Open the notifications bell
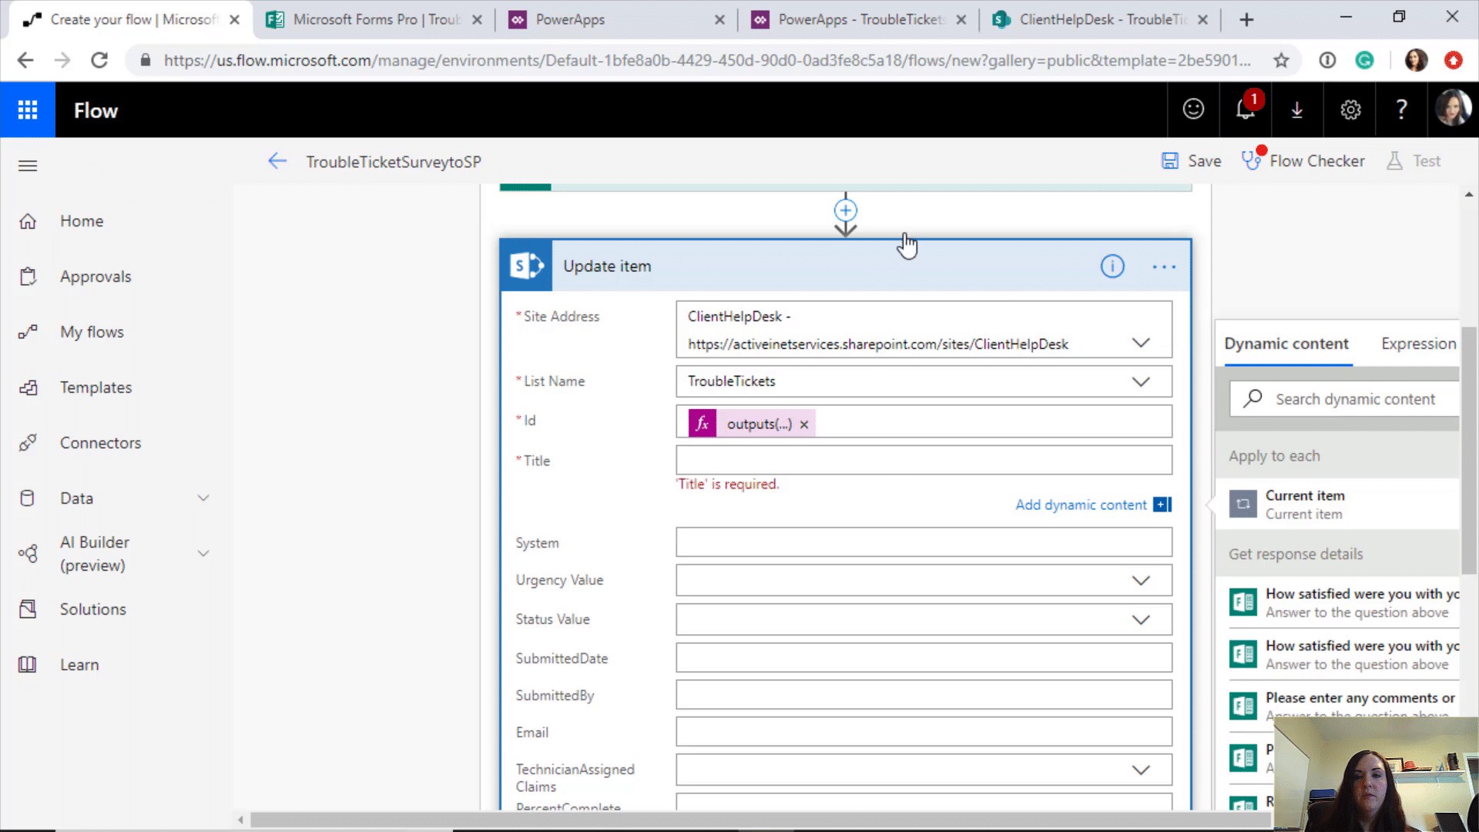 [x=1246, y=109]
